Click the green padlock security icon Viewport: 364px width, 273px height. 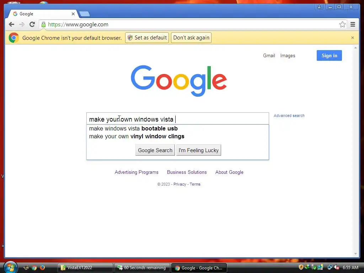click(x=43, y=25)
